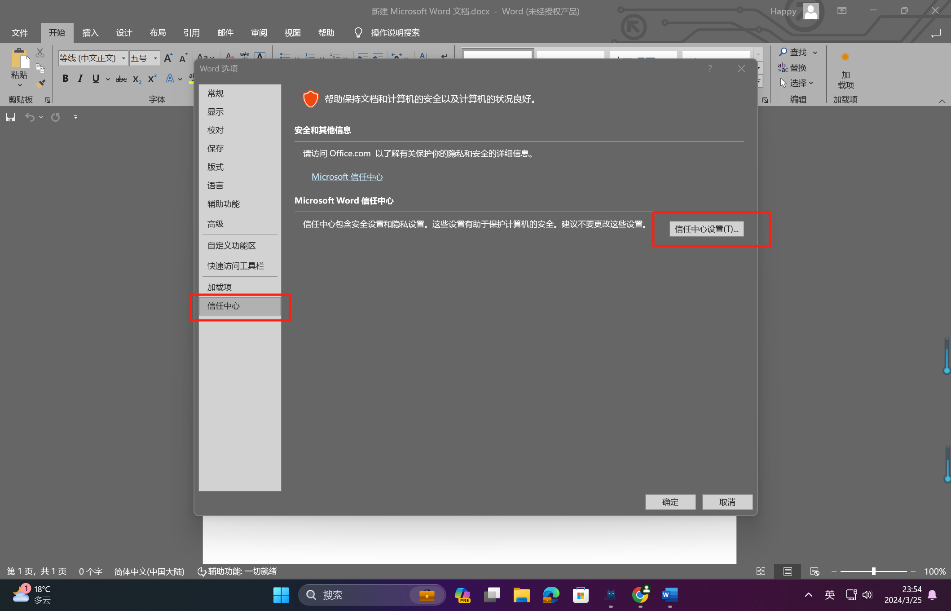This screenshot has width=951, height=611.
Task: Expand the font size 五号 dropdown
Action: [x=155, y=58]
